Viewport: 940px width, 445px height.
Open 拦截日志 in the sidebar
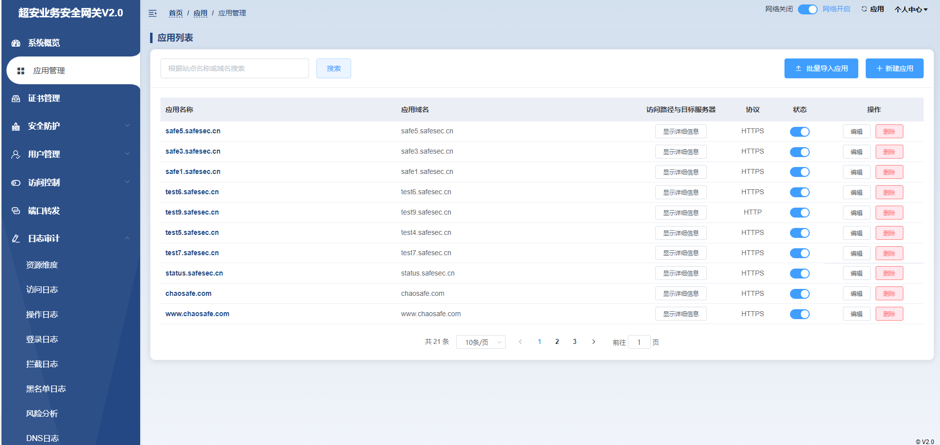coord(42,364)
